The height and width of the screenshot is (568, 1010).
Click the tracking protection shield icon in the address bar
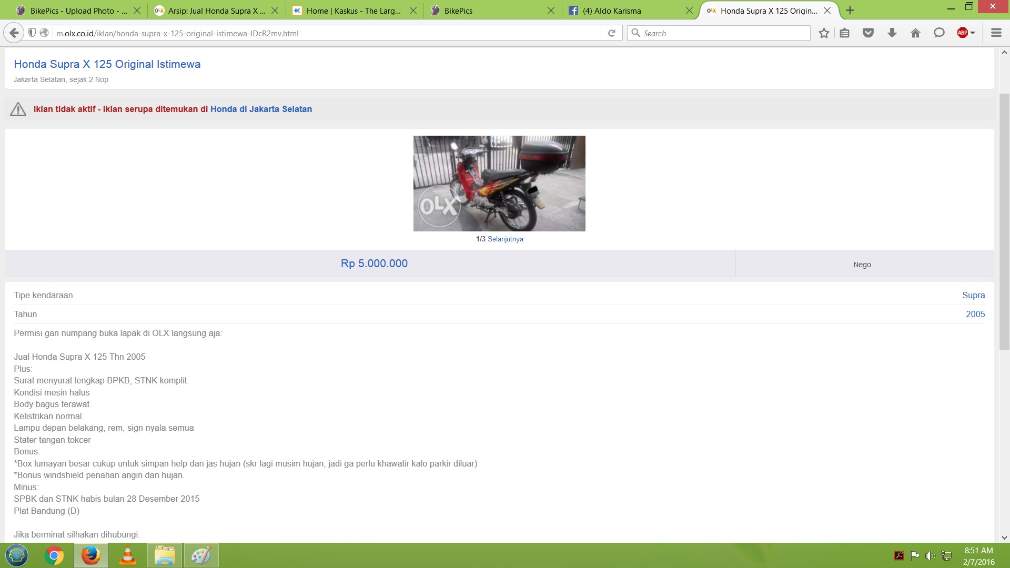pyautogui.click(x=32, y=33)
